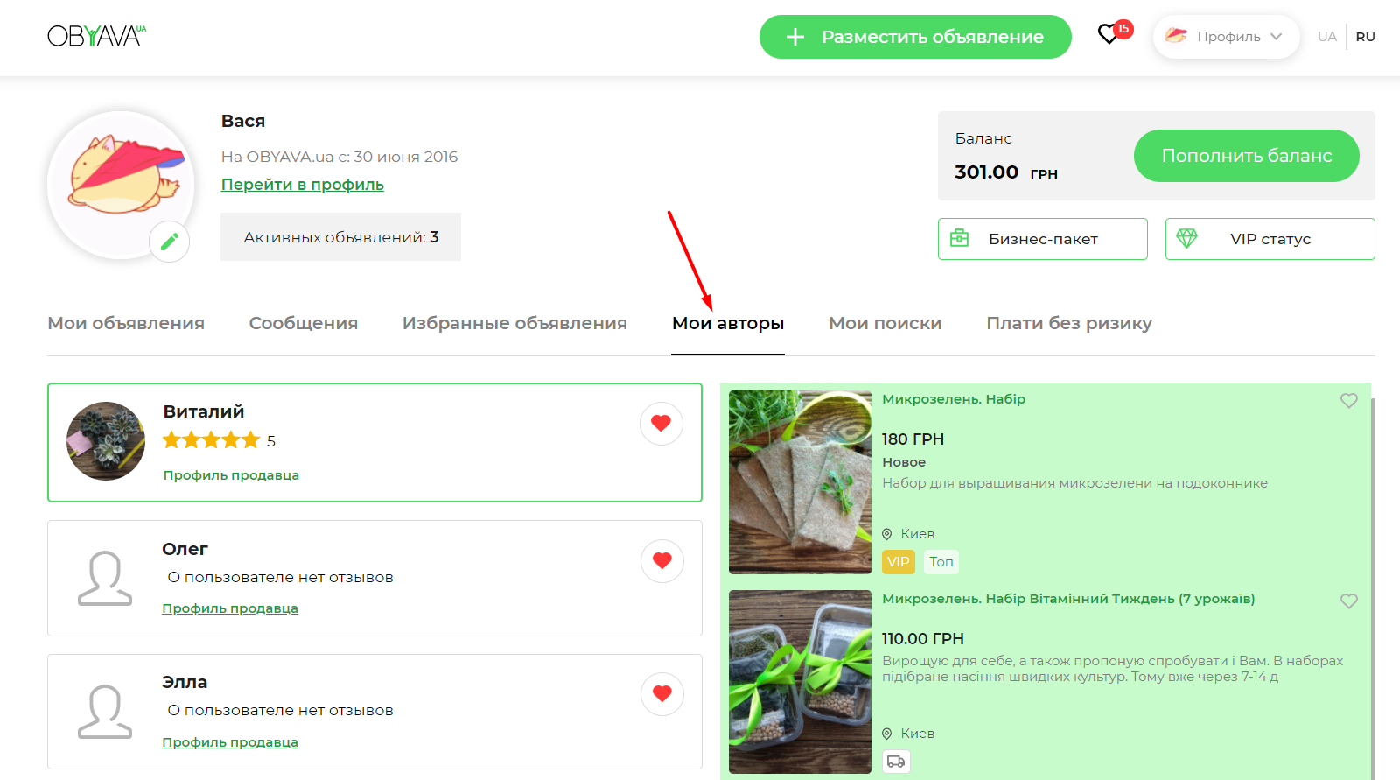Click the OBYAVA logo

(96, 36)
